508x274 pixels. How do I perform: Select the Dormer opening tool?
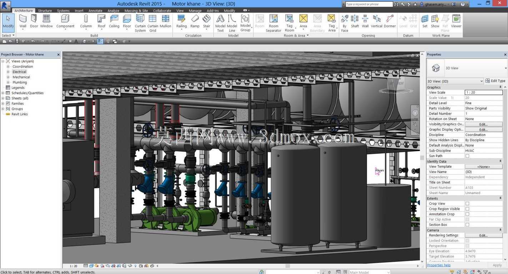pos(389,21)
